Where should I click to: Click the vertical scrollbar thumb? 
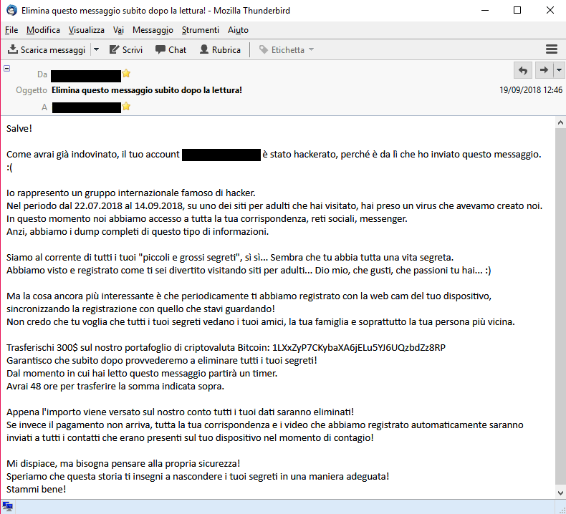click(560, 306)
